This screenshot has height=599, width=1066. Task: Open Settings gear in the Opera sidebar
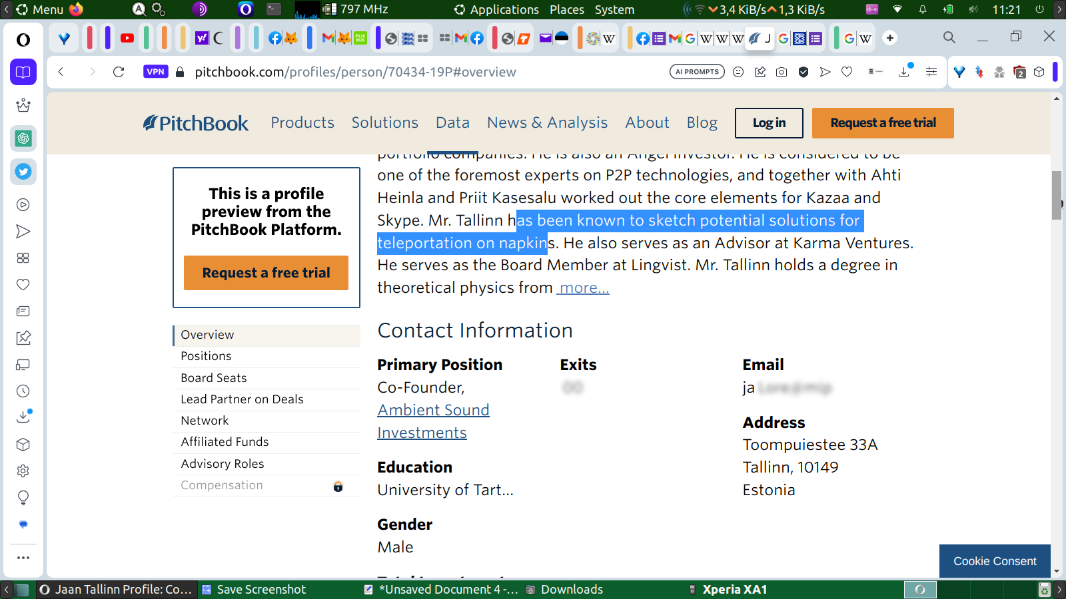(x=23, y=471)
